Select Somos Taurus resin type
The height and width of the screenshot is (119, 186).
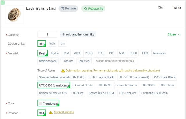point(126,85)
